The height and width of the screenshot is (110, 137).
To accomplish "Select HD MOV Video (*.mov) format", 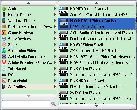I will (97, 12).
